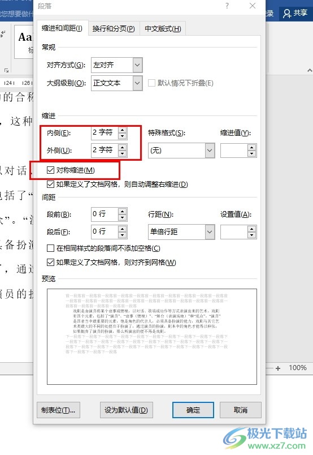Toggle the mirror indents (对称缩进) checkbox
Viewport: 313px width, 455px height.
(50, 170)
